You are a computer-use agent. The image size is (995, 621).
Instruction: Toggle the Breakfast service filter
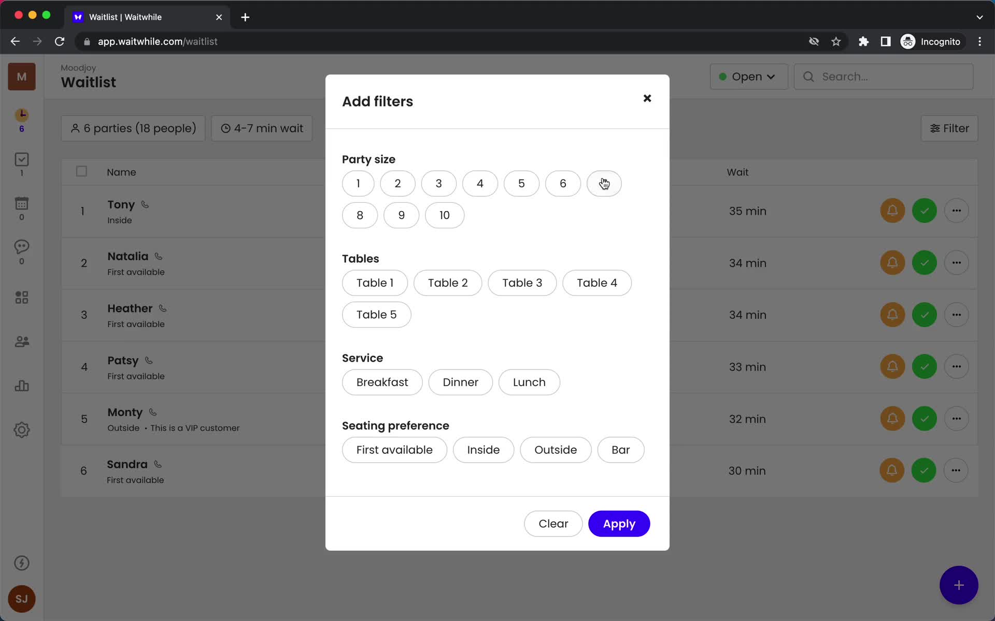[382, 382]
